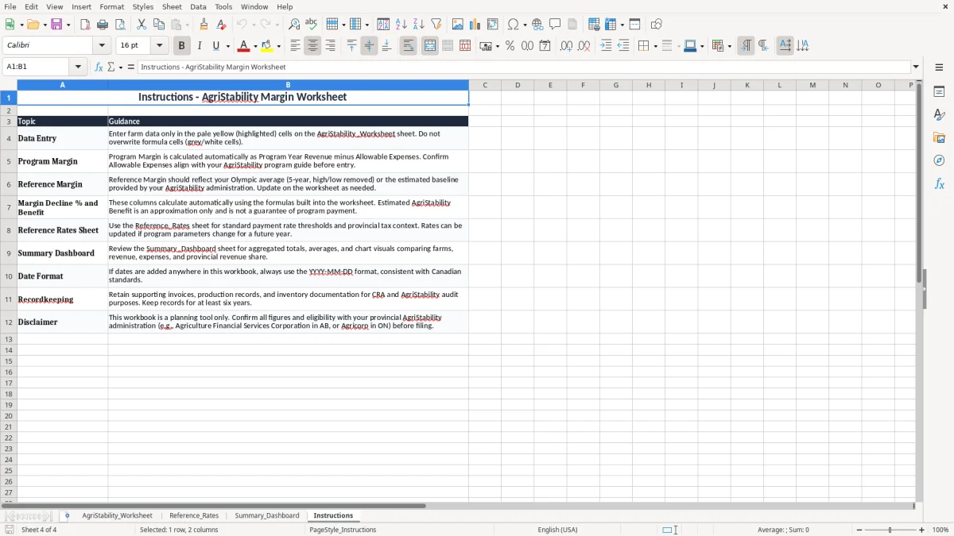Viewport: 954px width, 536px height.
Task: Select the column B header
Action: [288, 85]
